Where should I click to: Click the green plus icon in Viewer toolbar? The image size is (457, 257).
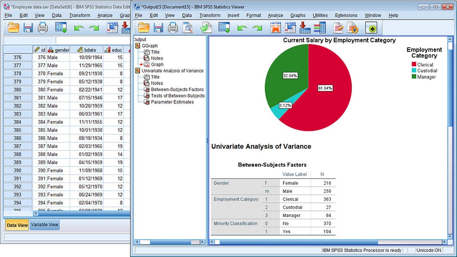click(x=371, y=28)
